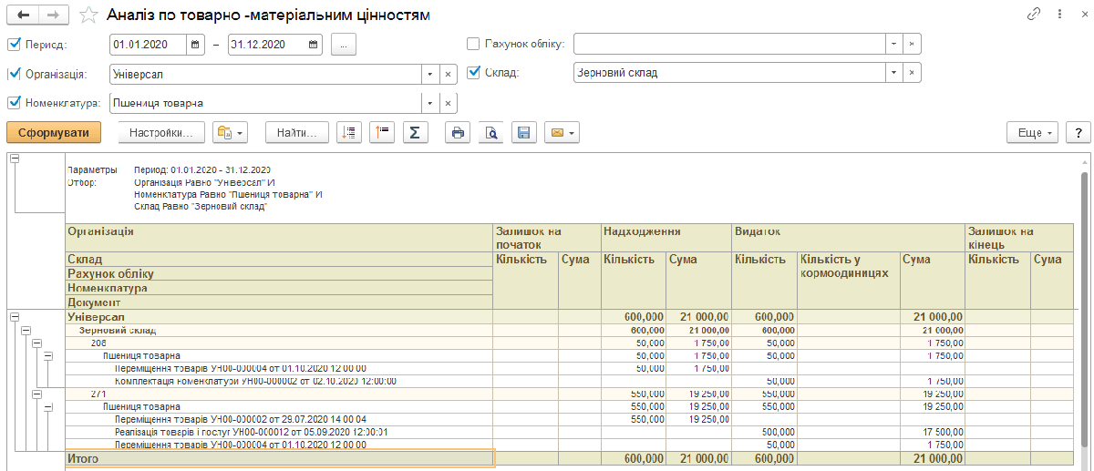Expand all groups in the report
This screenshot has width=1094, height=471.
click(348, 133)
